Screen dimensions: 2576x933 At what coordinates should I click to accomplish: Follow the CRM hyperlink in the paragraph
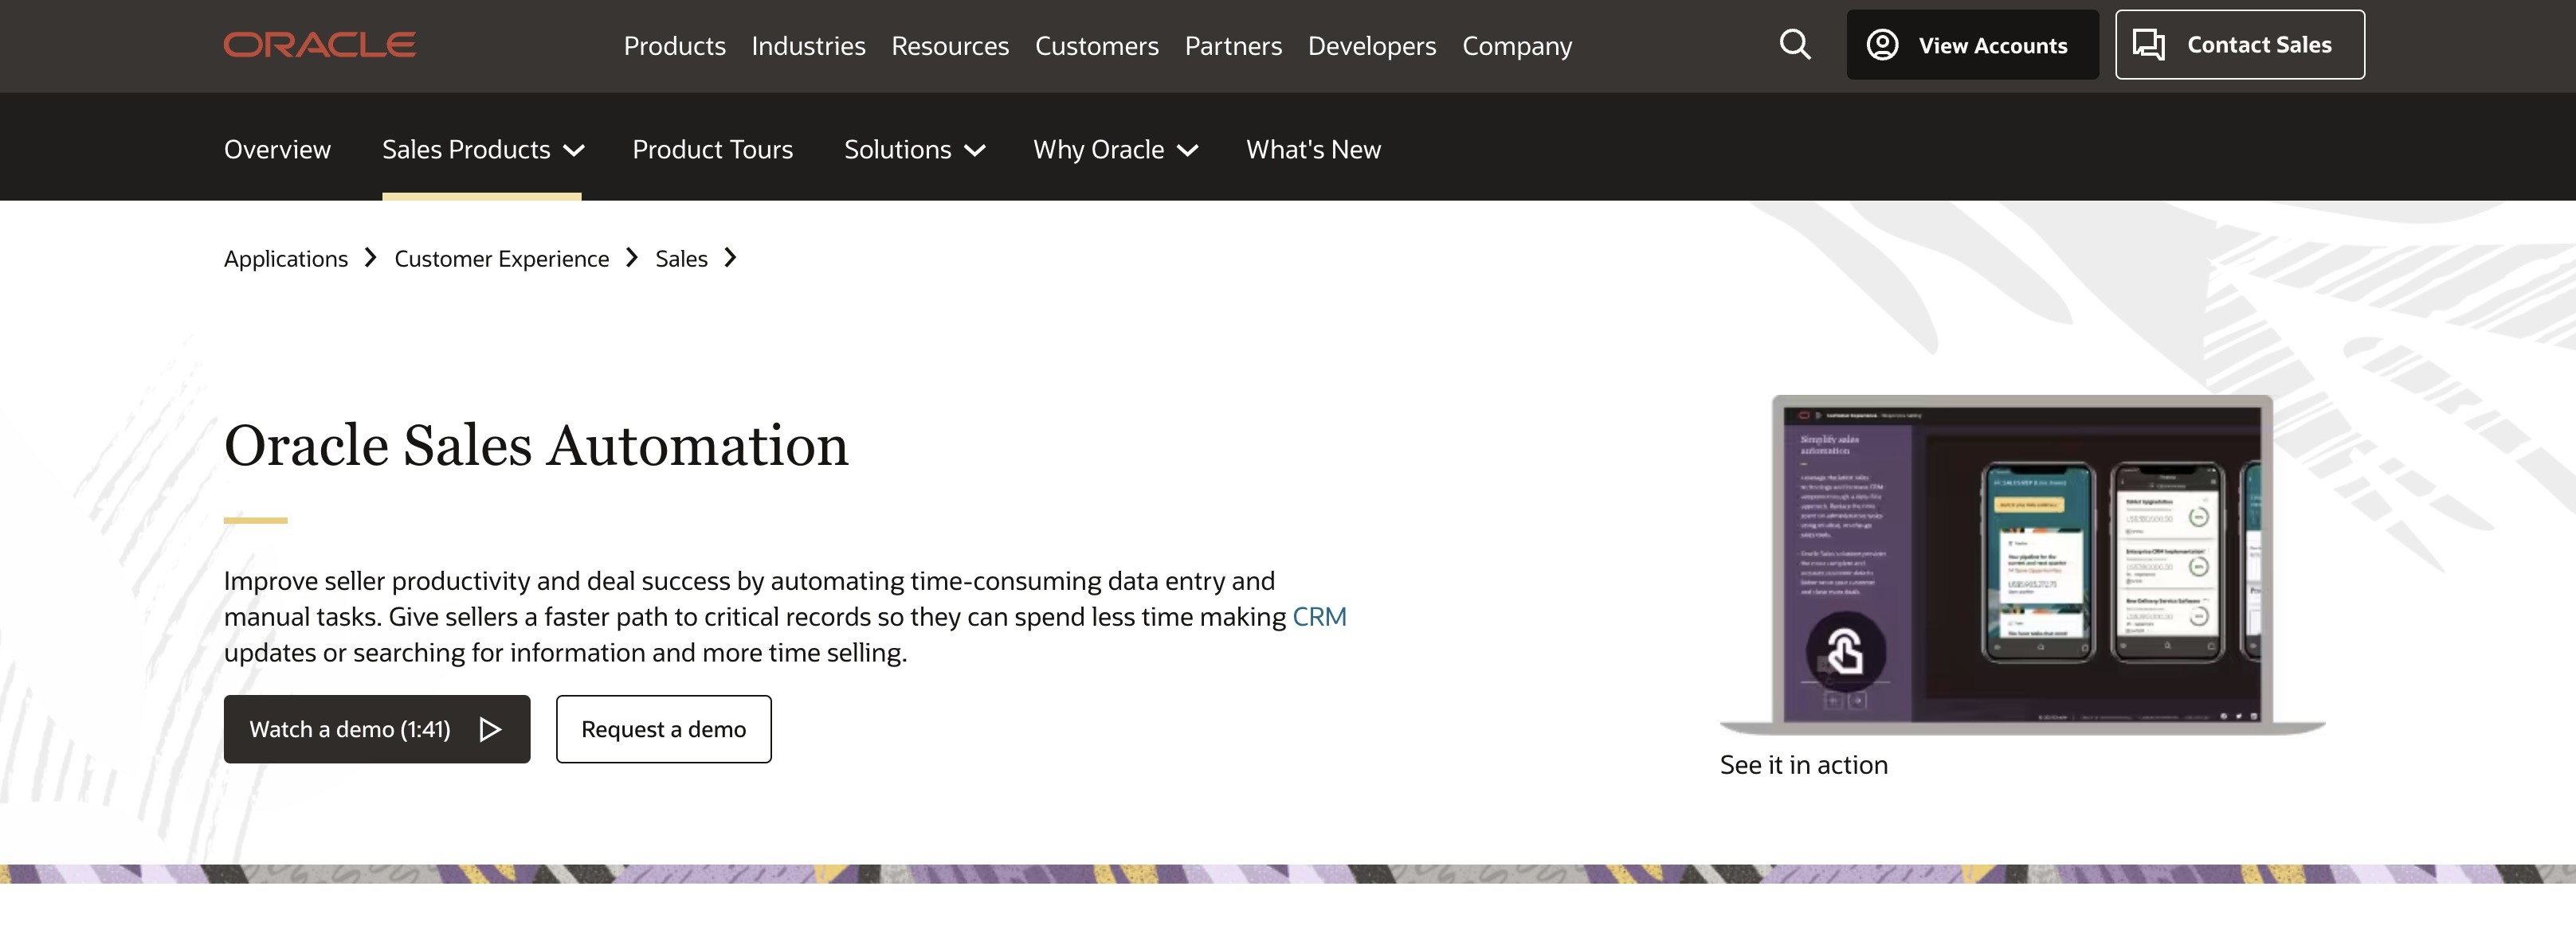click(1318, 616)
